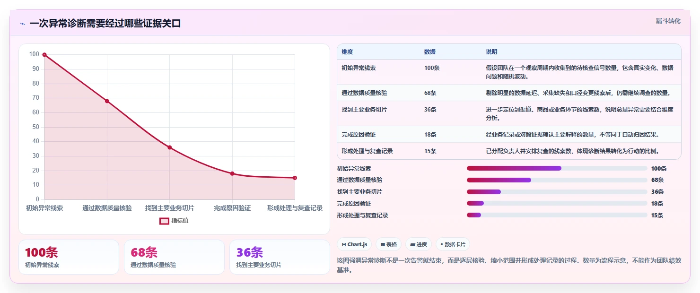Click the icon inside the 进度 tag

click(x=412, y=244)
